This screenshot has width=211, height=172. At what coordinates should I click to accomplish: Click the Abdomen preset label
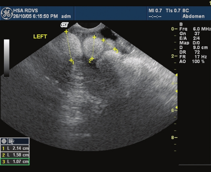pyautogui.click(x=194, y=16)
